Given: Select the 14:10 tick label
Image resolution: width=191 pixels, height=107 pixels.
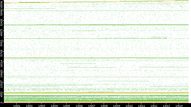Looking at the screenshot, I should 129,106.
